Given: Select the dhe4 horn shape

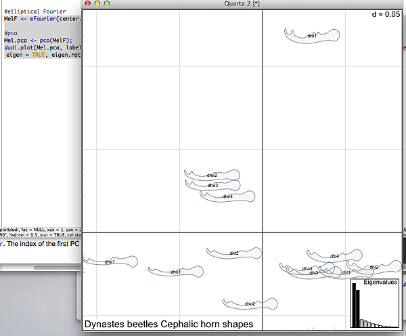Looking at the screenshot, I should (227, 196).
